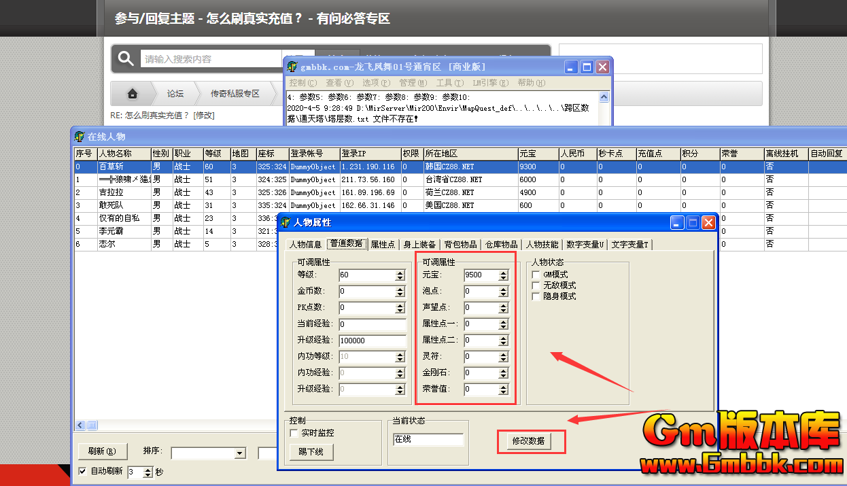
Task: Enable the GM模式 checkbox
Action: [536, 275]
